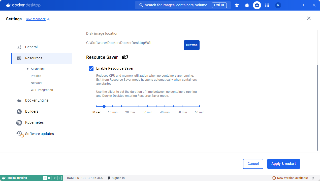
Task: Click the Builders wrench icon
Action: (19, 112)
